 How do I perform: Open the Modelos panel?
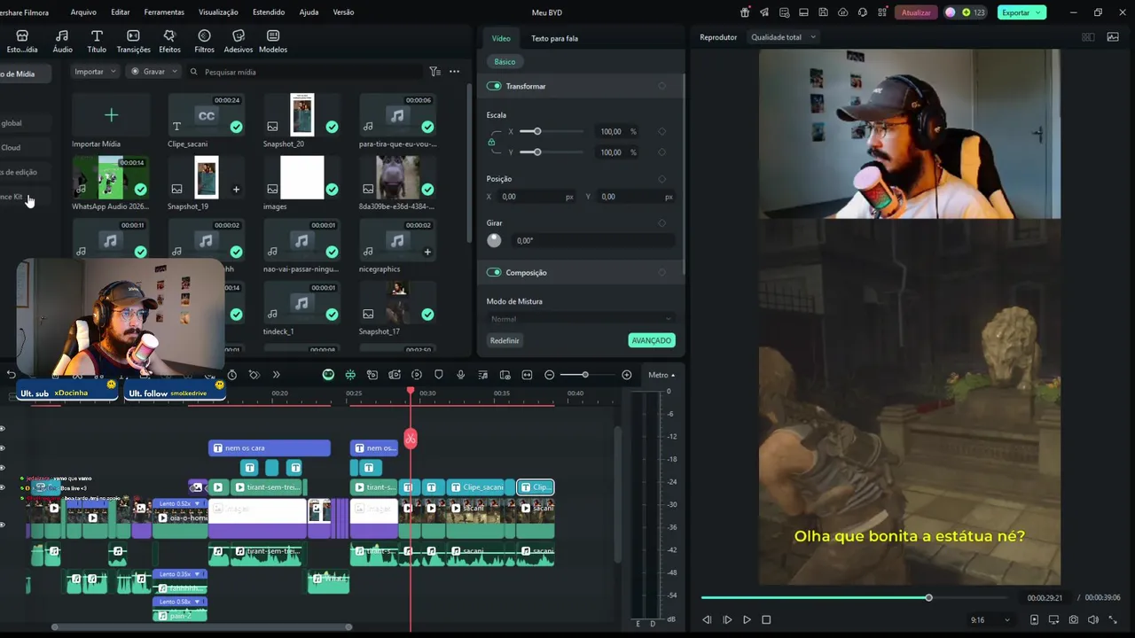coord(273,41)
